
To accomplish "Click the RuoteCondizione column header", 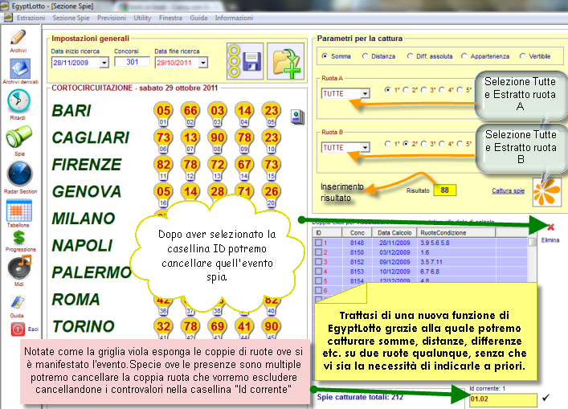I will (456, 232).
